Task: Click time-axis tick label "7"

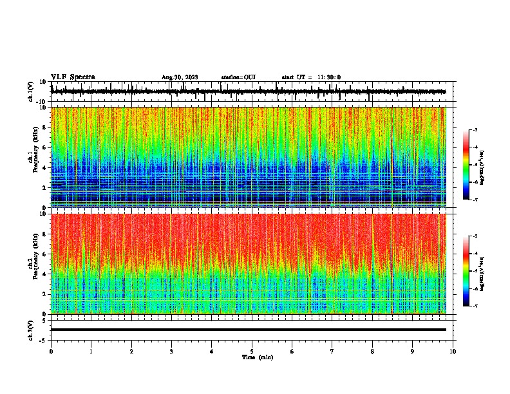Action: (332, 352)
